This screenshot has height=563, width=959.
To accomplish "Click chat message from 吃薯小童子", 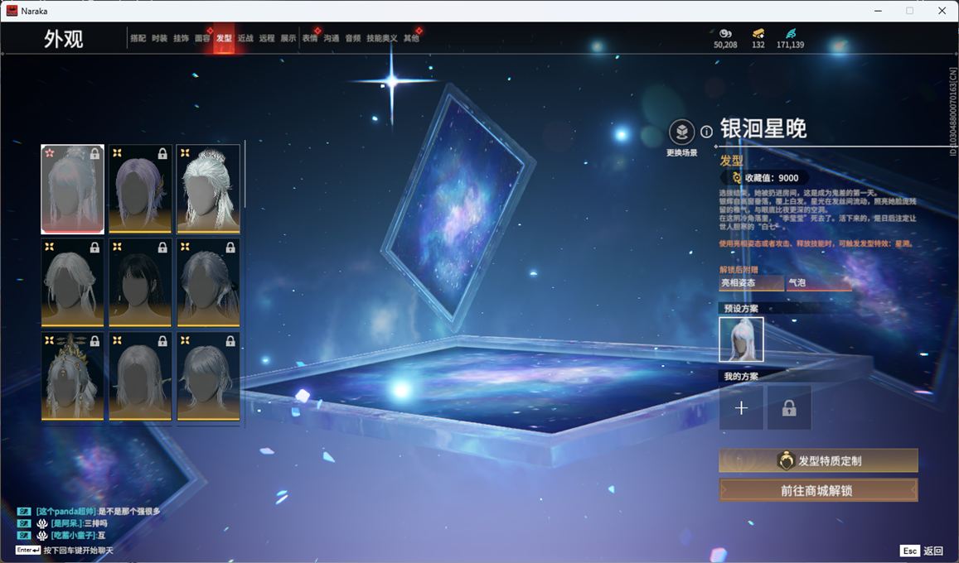I will [x=62, y=536].
